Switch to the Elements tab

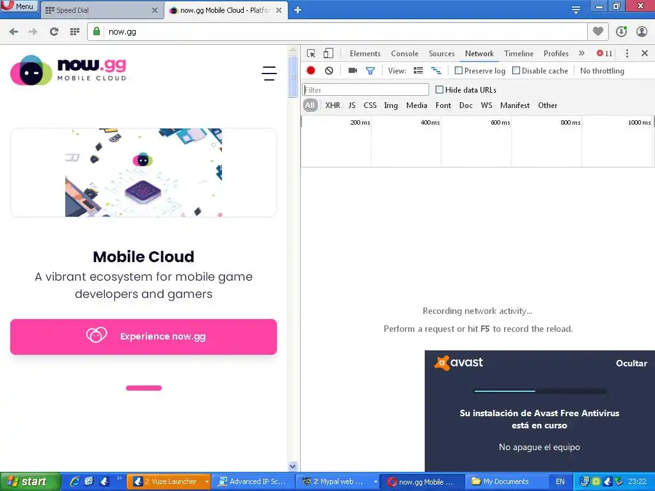(x=365, y=54)
